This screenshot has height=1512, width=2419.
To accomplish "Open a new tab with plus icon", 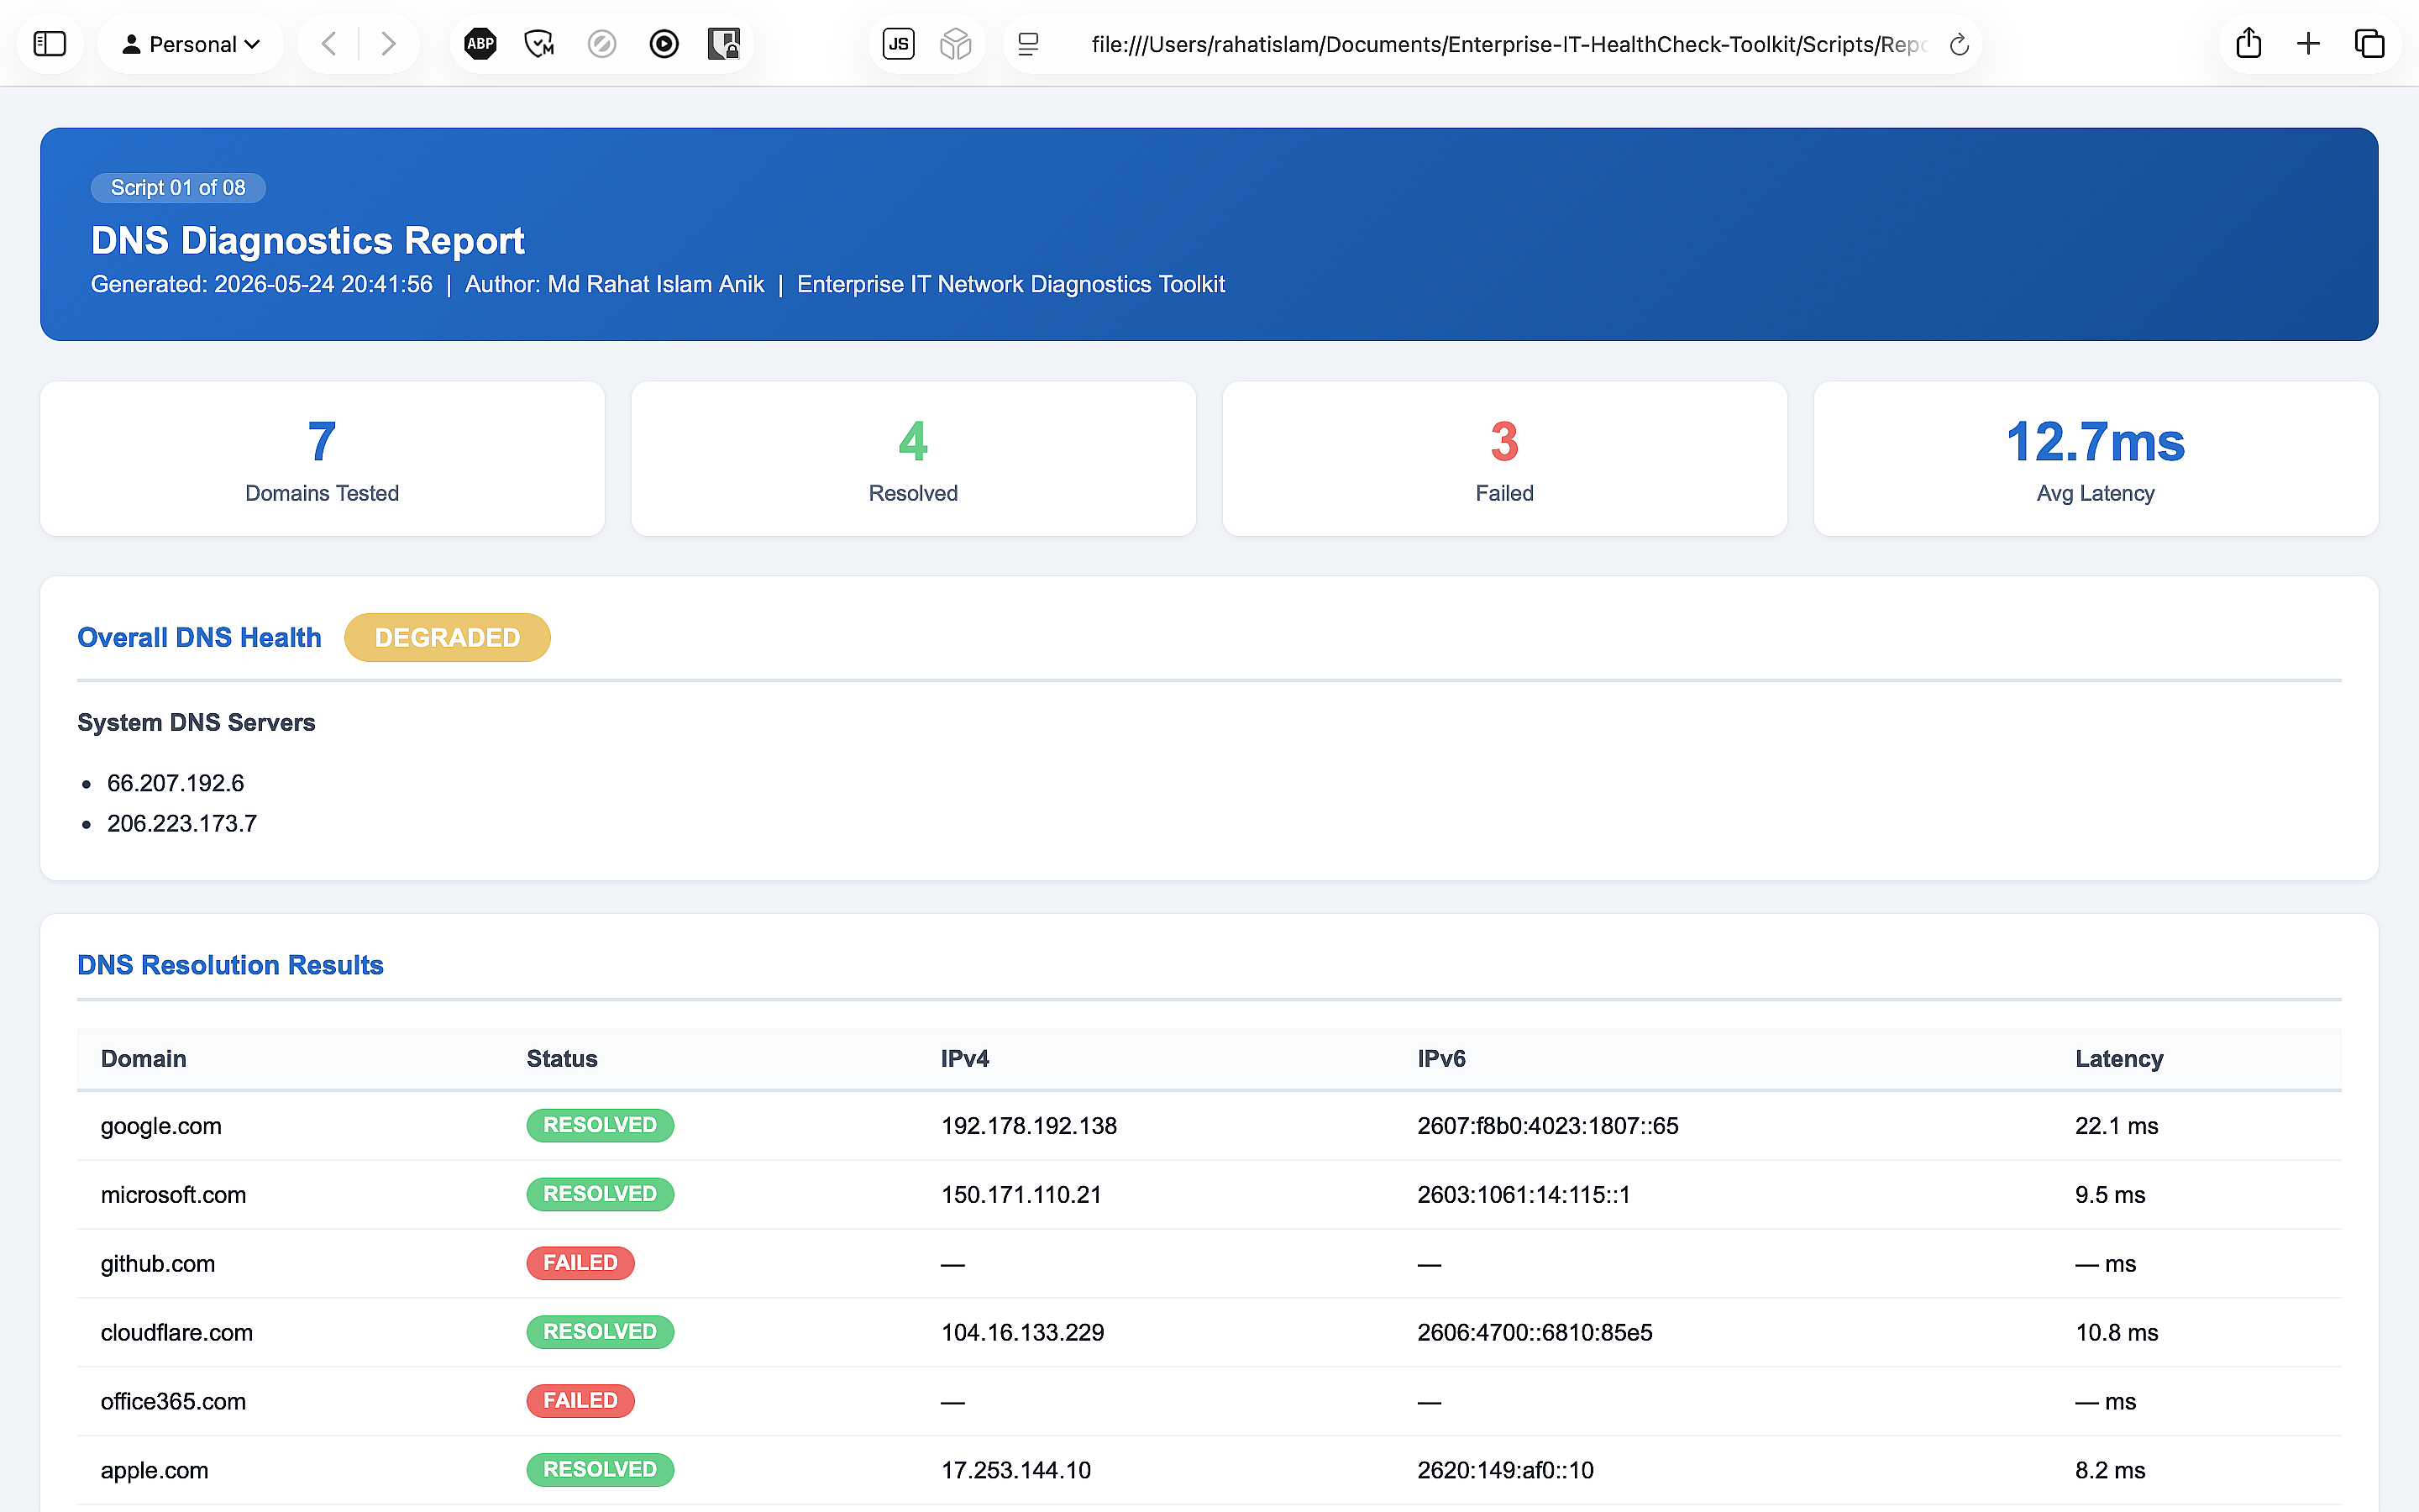I will (2308, 44).
